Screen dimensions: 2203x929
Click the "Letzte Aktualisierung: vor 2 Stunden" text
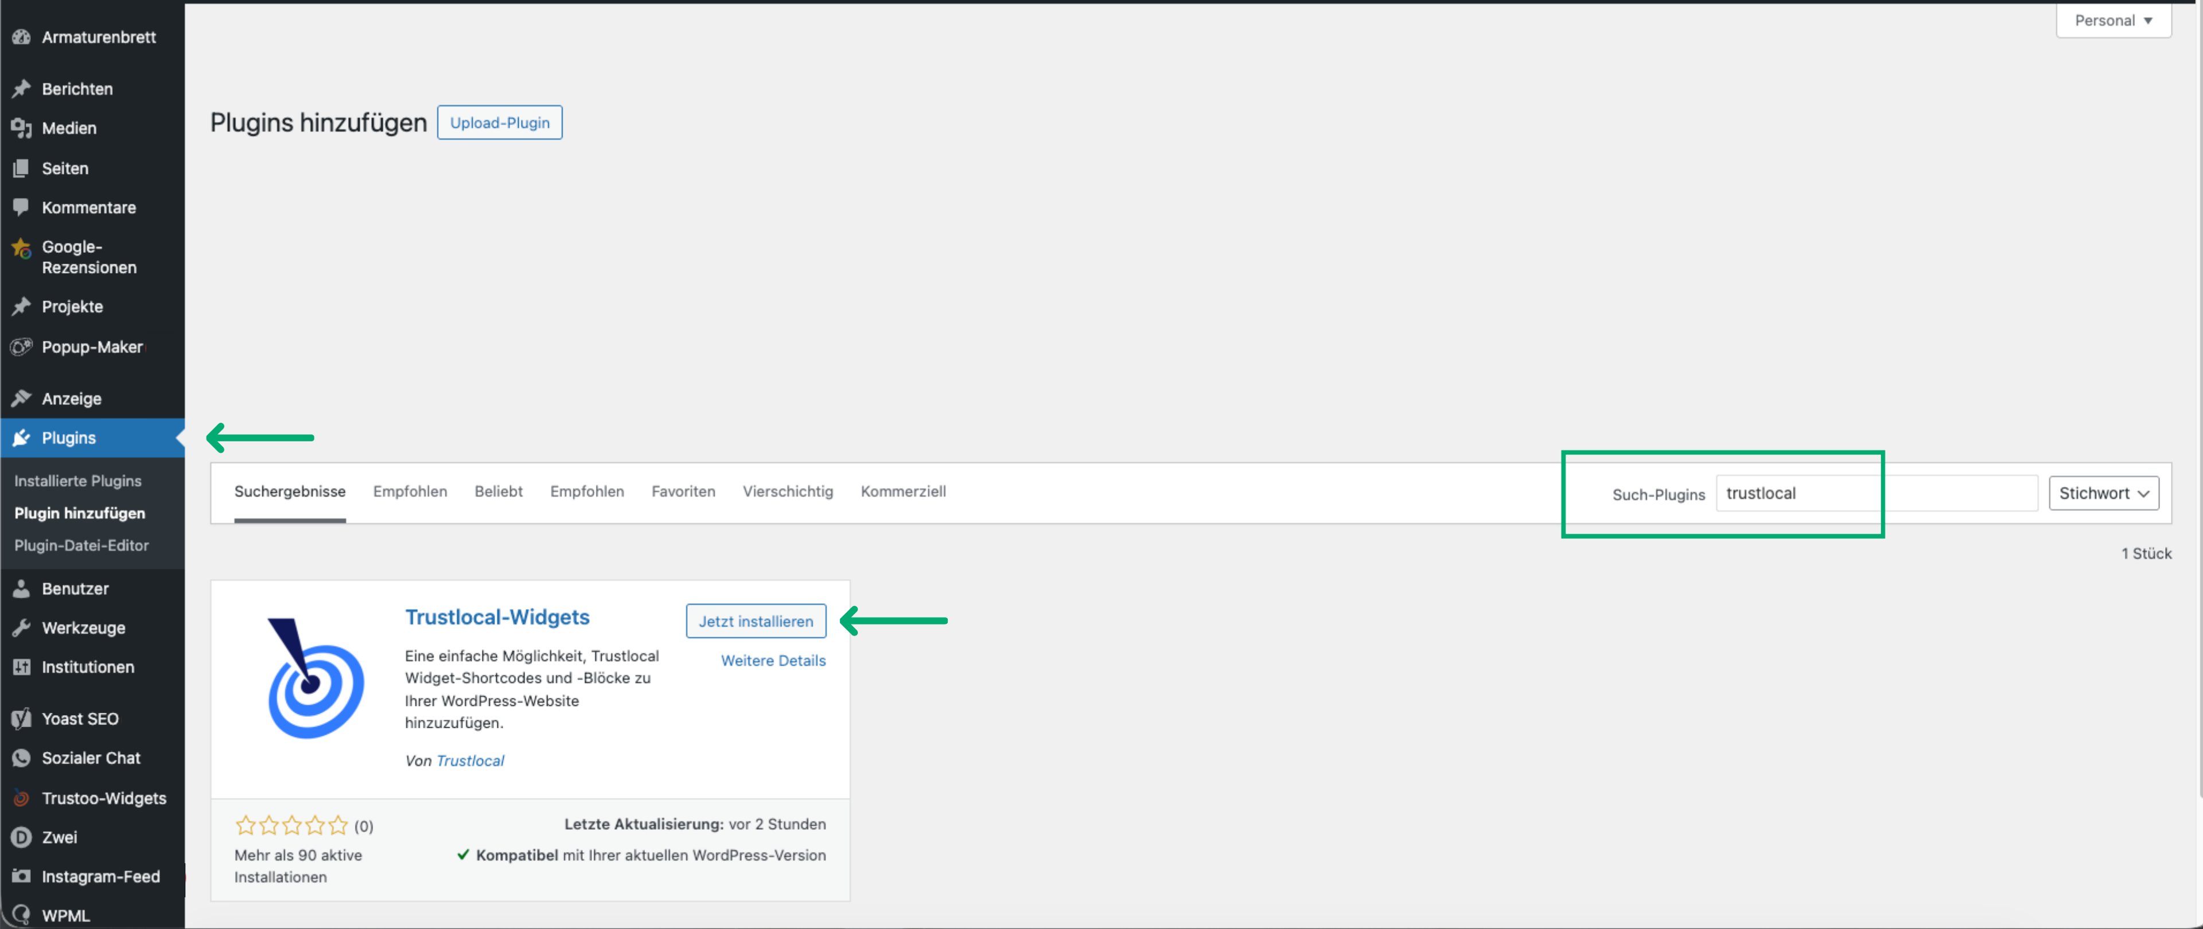(694, 825)
